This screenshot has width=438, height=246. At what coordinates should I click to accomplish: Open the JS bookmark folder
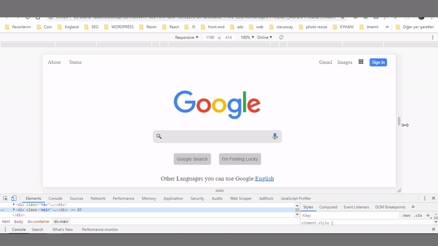tap(190, 27)
